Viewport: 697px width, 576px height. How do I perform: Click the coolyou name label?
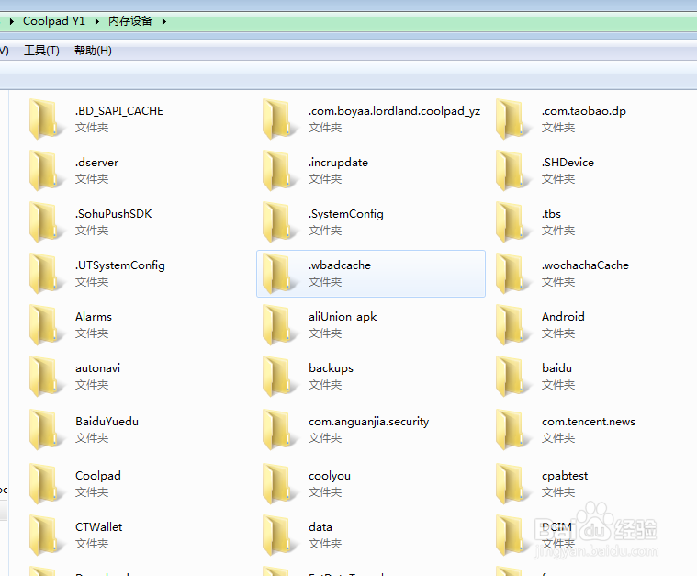[x=330, y=476]
